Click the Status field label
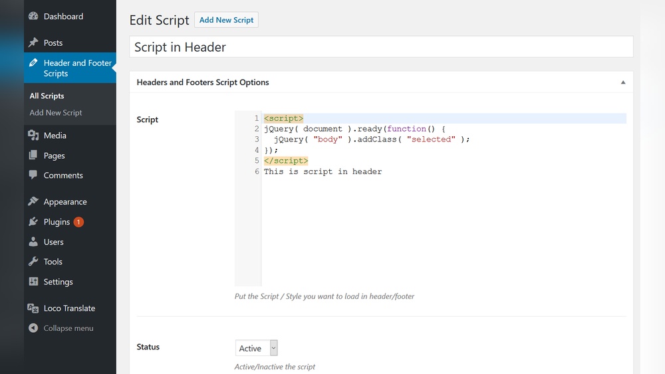The height and width of the screenshot is (374, 665). pos(148,347)
